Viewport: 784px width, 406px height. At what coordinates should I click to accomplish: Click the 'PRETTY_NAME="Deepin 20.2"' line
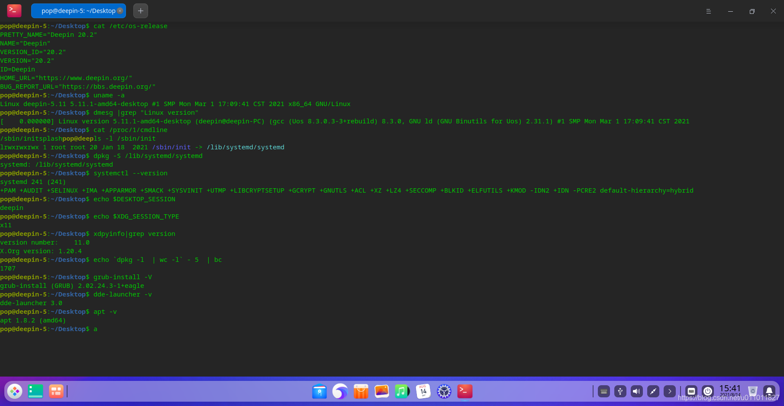[48, 35]
